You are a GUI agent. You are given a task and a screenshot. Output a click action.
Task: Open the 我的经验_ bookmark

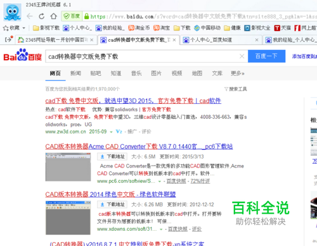(x=110, y=28)
